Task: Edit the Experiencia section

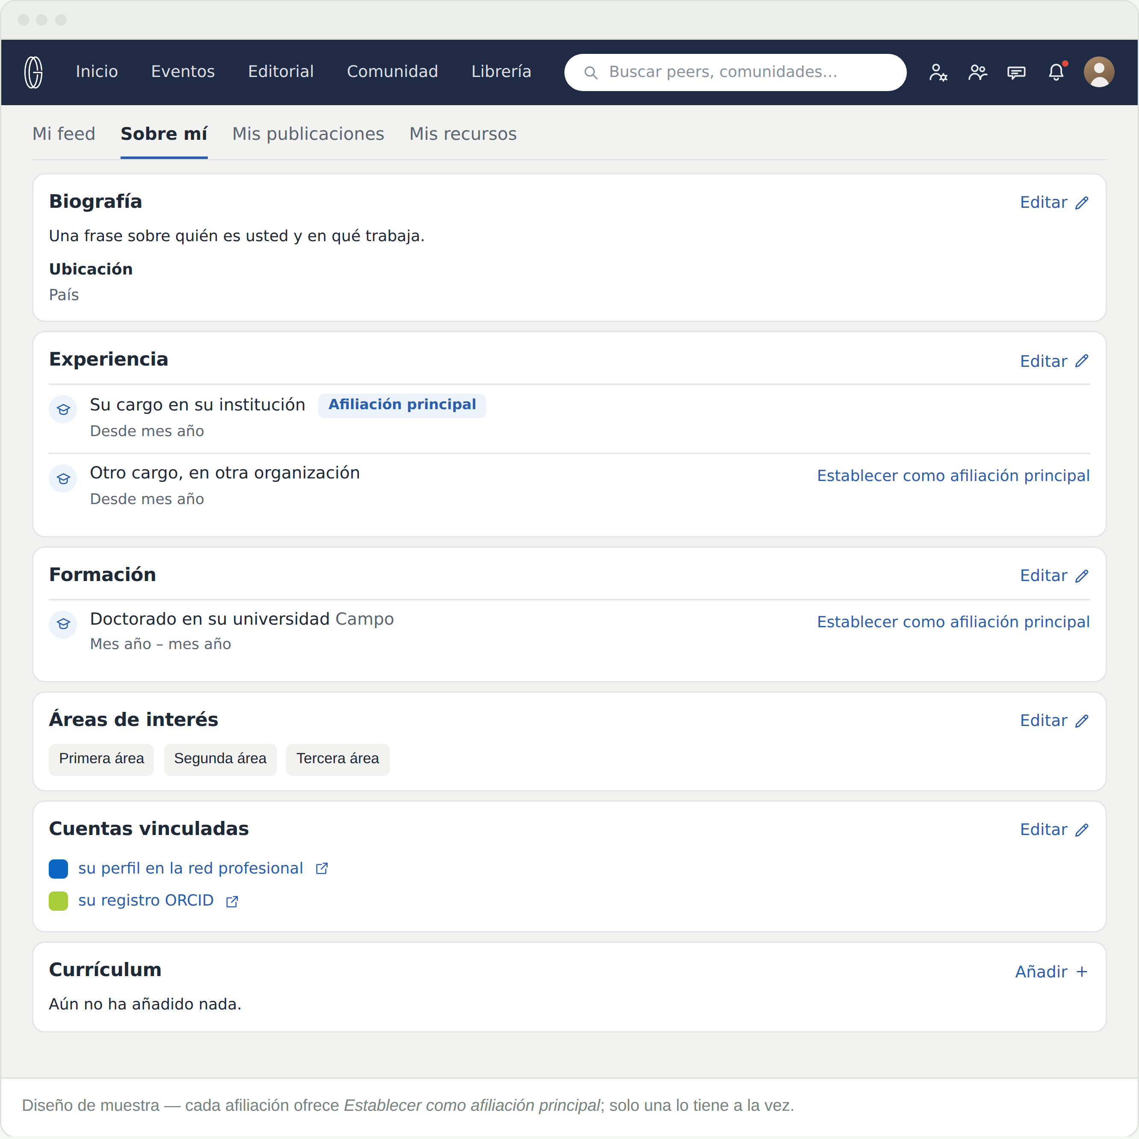Action: [1054, 361]
